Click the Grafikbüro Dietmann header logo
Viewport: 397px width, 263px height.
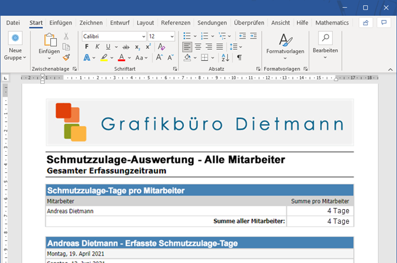coord(200,122)
